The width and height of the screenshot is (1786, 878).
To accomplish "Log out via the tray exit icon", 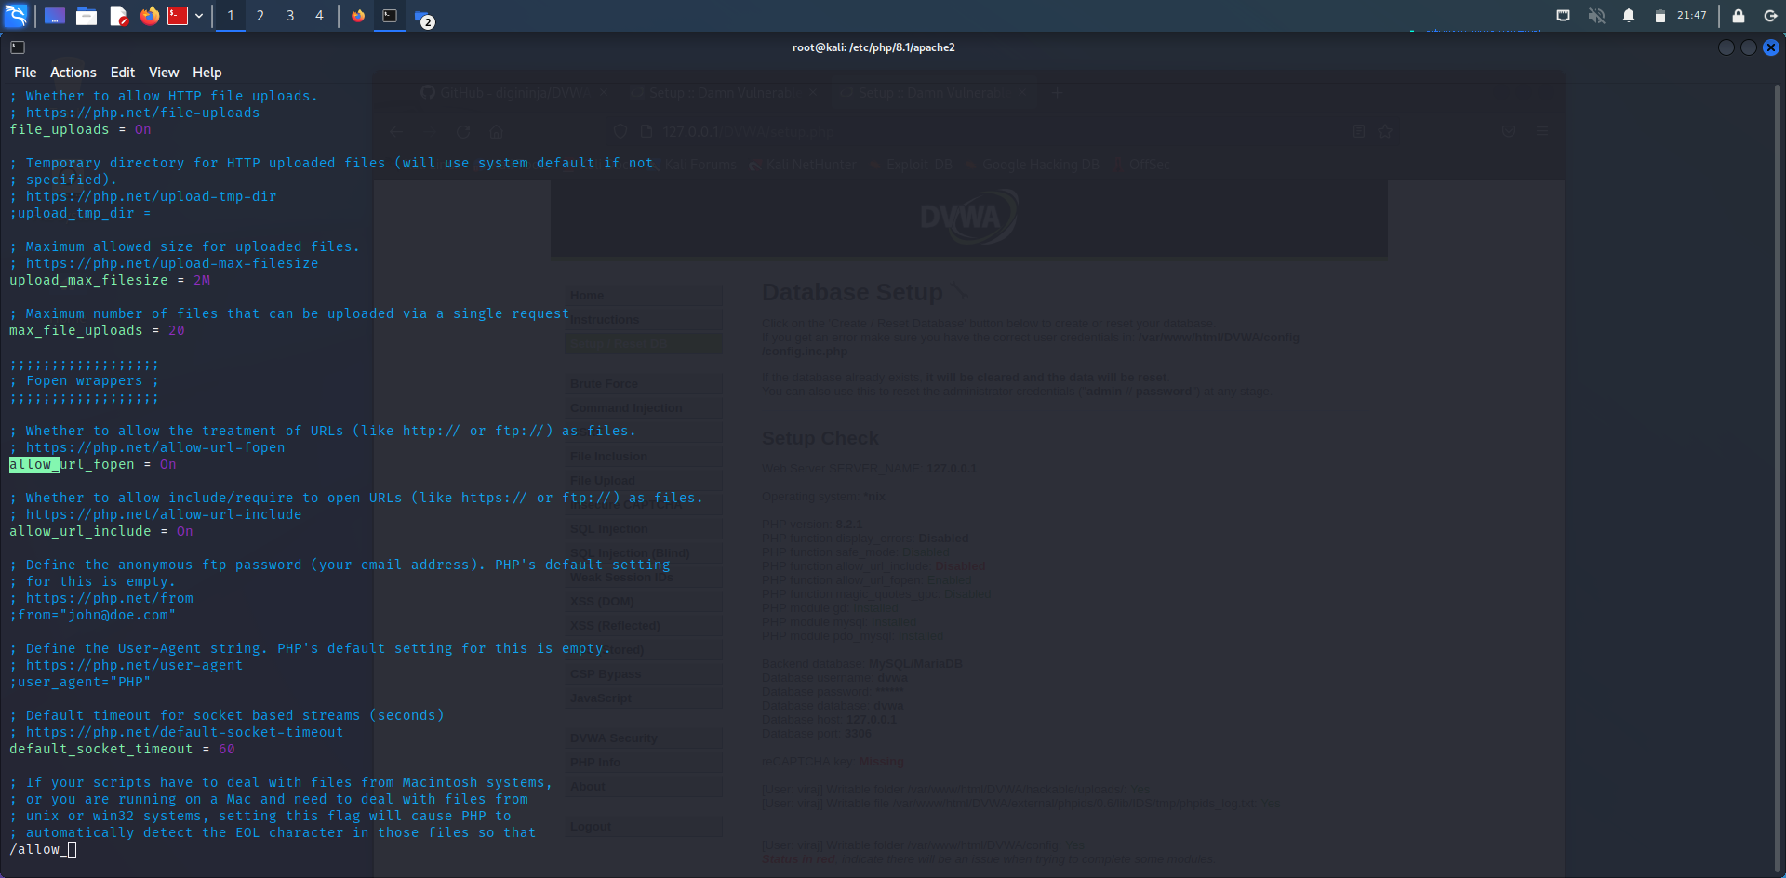I will click(x=1770, y=15).
